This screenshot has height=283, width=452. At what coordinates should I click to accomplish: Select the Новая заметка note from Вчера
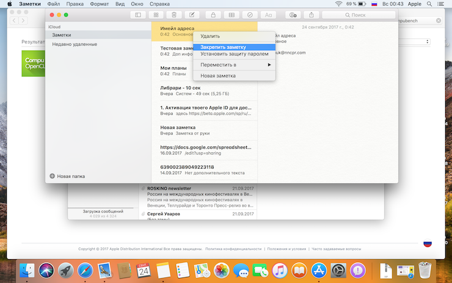(x=205, y=130)
